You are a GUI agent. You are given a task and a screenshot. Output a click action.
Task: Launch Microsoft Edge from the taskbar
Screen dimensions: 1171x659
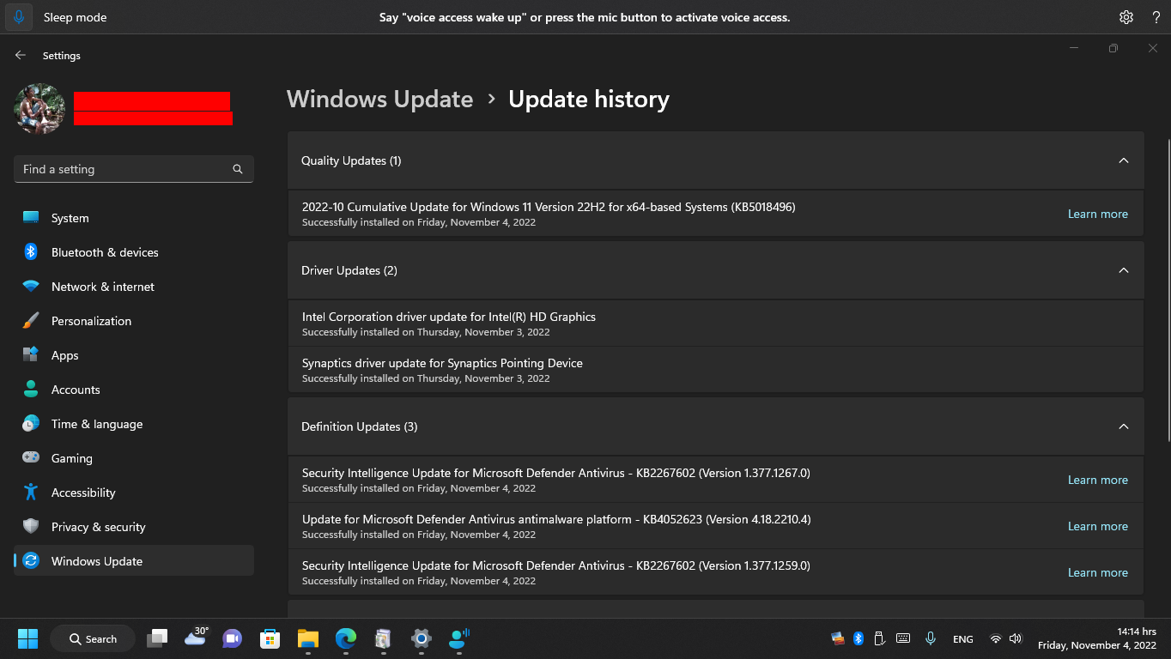(346, 638)
